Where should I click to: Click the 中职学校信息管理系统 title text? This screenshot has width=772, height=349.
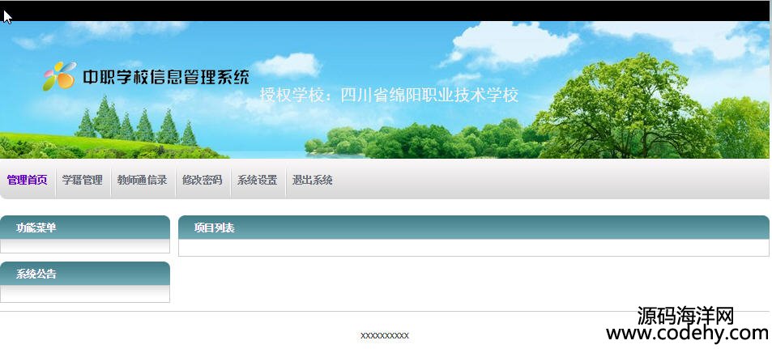click(165, 78)
